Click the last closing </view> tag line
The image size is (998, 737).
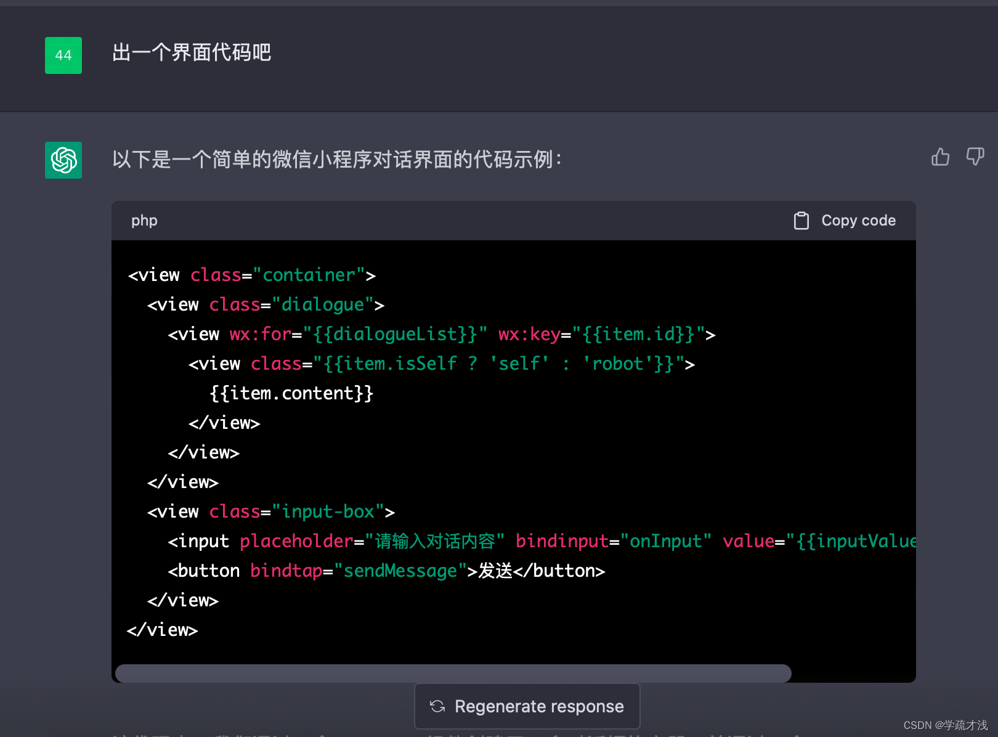pos(162,630)
